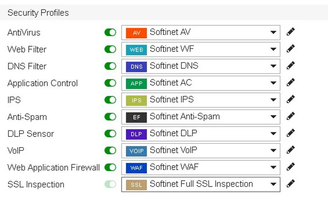
Task: Edit the Softinet Full SSL Inspection profile
Action: [x=291, y=183]
